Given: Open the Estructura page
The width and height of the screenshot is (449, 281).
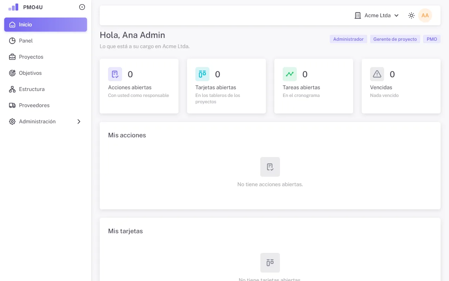Looking at the screenshot, I should 46,89.
